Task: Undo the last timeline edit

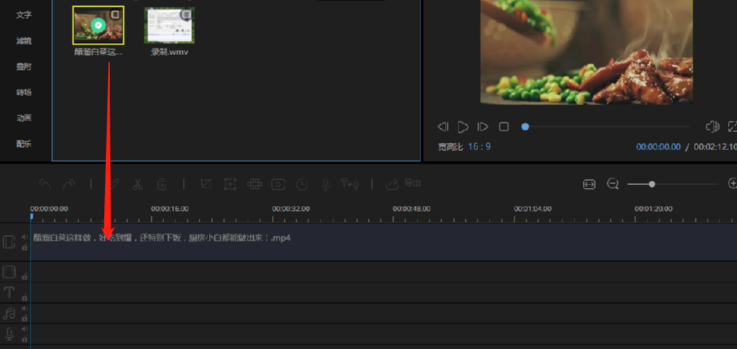Action: click(44, 184)
